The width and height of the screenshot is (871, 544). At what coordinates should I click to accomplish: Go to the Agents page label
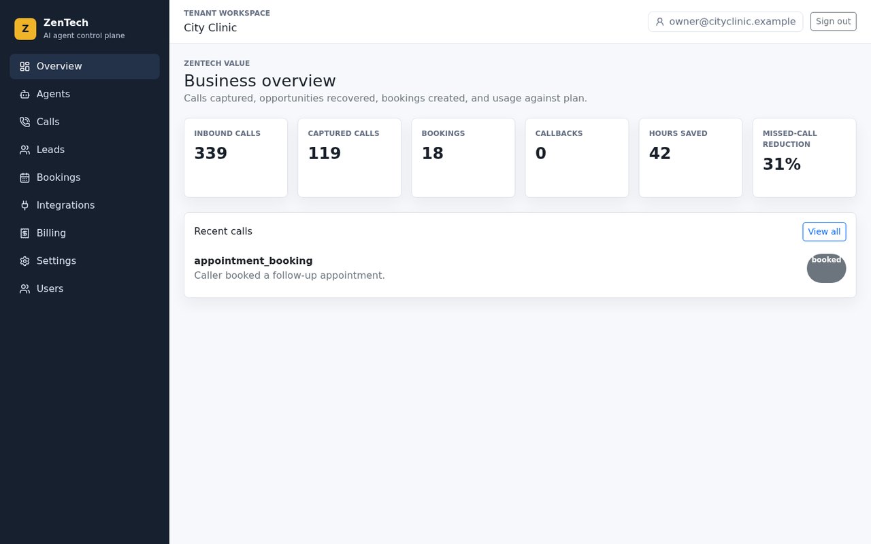click(53, 95)
